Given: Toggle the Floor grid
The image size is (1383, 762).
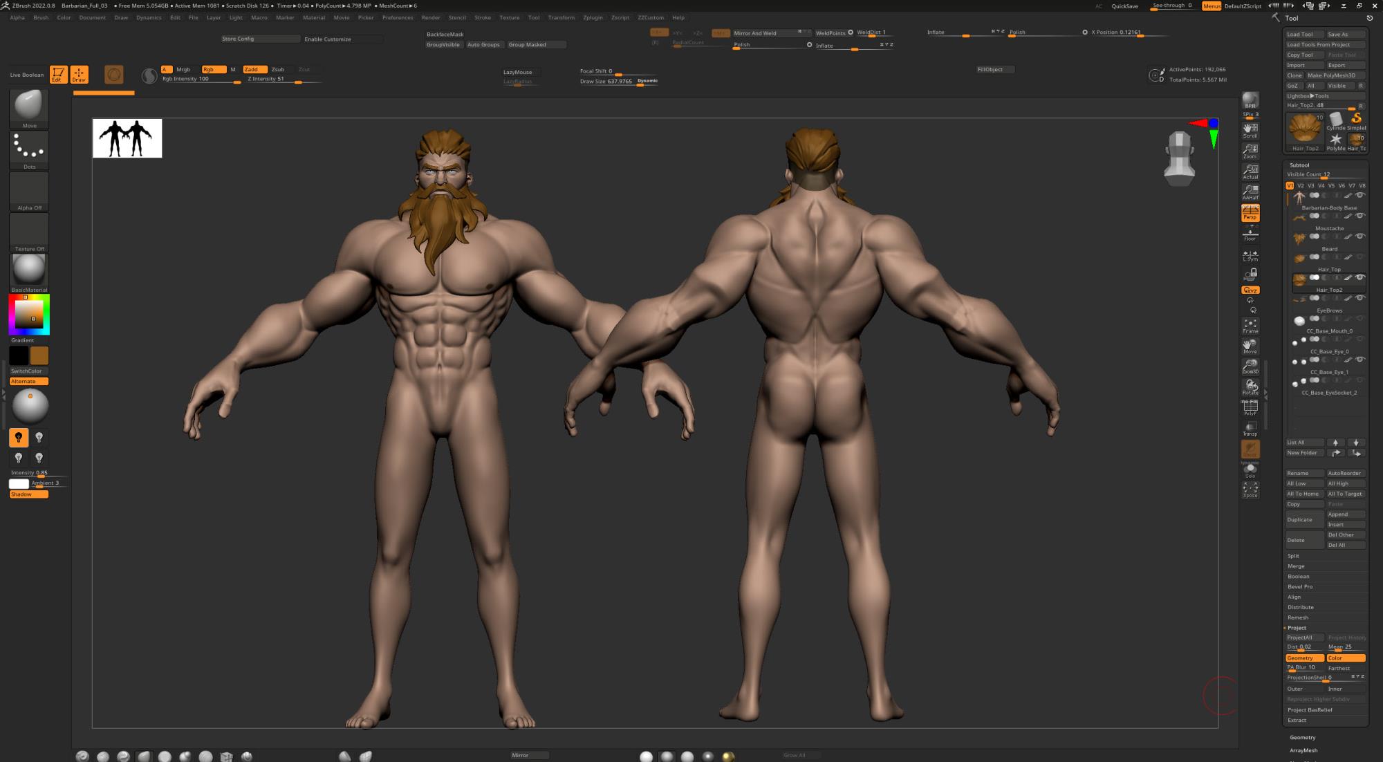Looking at the screenshot, I should (1250, 234).
